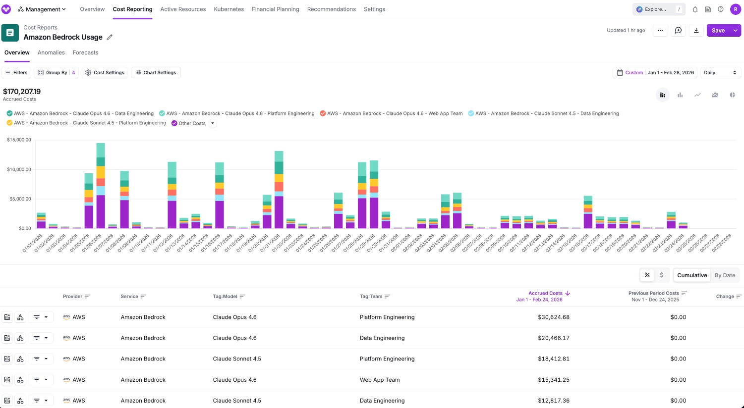This screenshot has height=408, width=744.
Task: Open the feedback comment icon
Action: (x=678, y=30)
